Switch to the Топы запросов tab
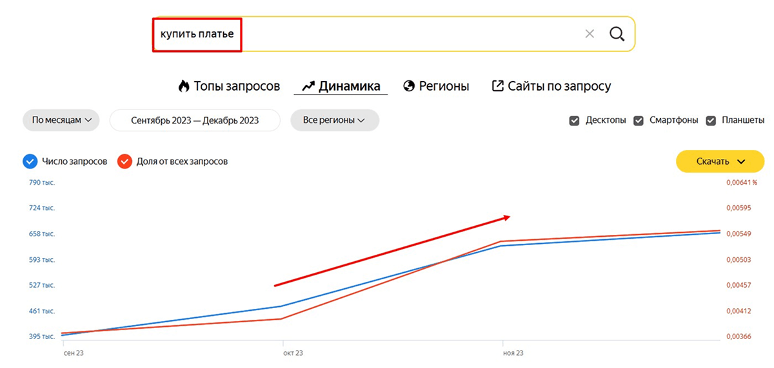The image size is (774, 368). click(237, 86)
